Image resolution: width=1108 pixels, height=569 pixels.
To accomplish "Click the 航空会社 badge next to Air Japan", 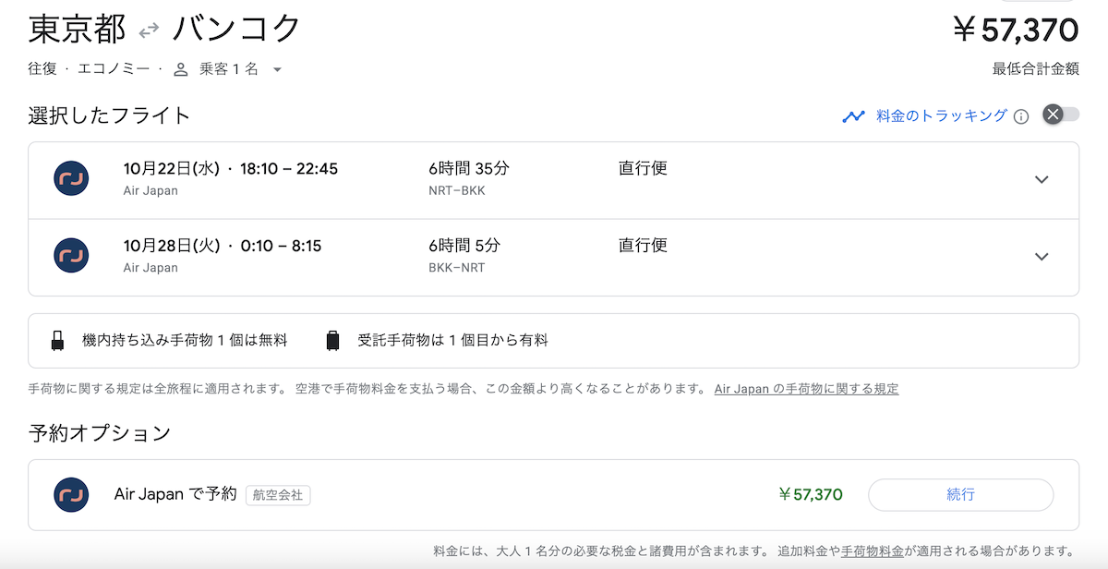I will coord(278,495).
